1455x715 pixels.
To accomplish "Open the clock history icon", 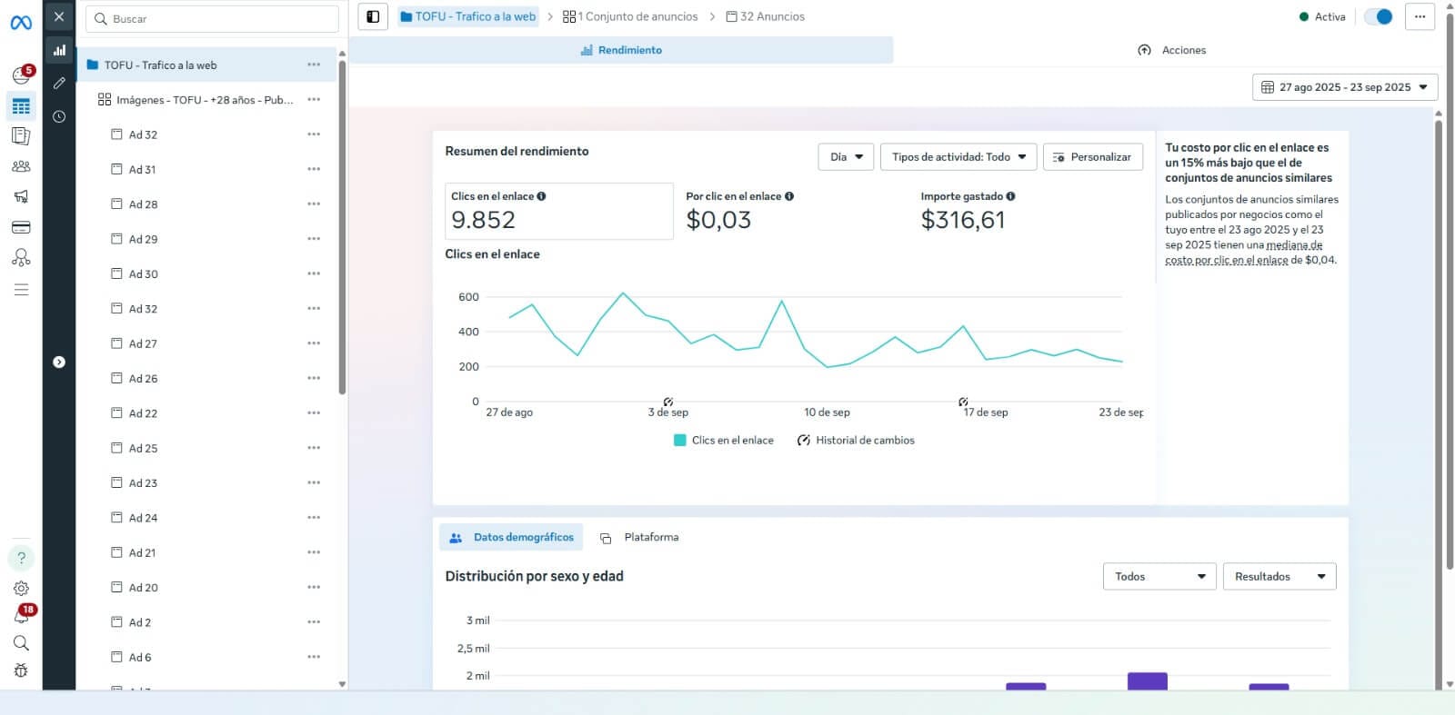I will [59, 117].
